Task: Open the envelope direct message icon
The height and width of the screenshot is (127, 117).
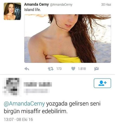Action: click(96, 69)
